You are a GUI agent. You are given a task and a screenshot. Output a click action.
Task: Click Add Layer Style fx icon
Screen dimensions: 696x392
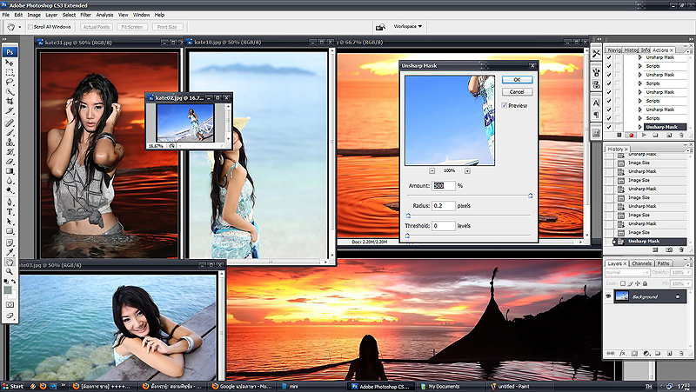[622, 354]
